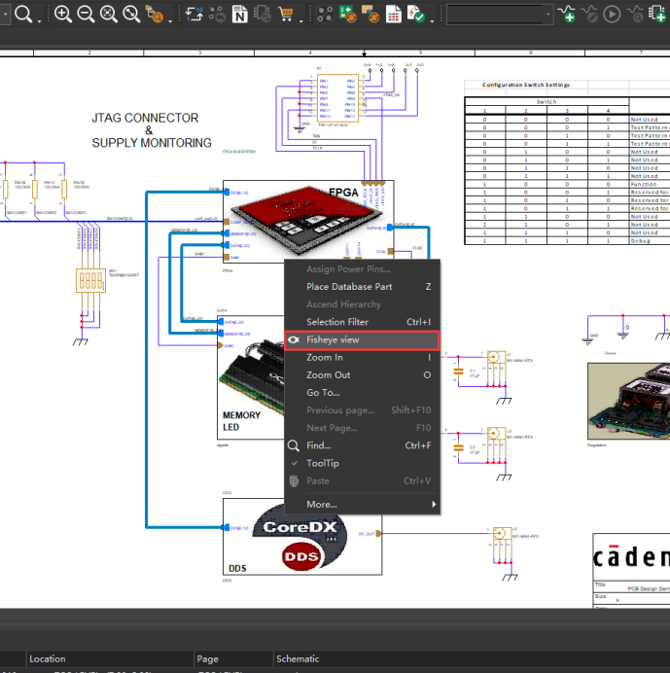Click the search magnifier toolbar icon
This screenshot has height=673, width=670.
23,15
